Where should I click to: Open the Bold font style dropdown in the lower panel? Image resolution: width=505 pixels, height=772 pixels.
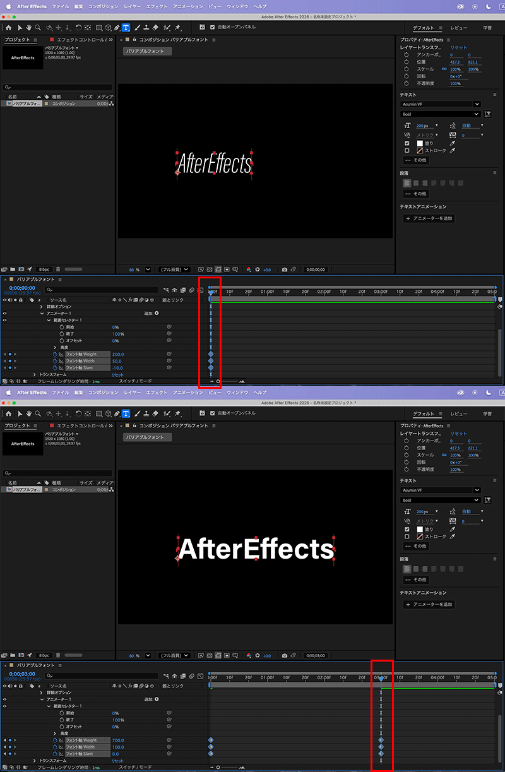[441, 501]
